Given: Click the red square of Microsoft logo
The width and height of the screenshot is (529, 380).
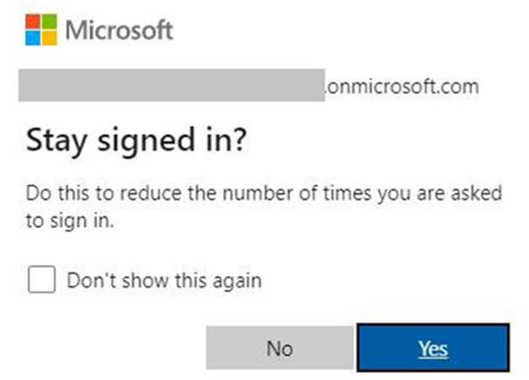Looking at the screenshot, I should 32,22.
